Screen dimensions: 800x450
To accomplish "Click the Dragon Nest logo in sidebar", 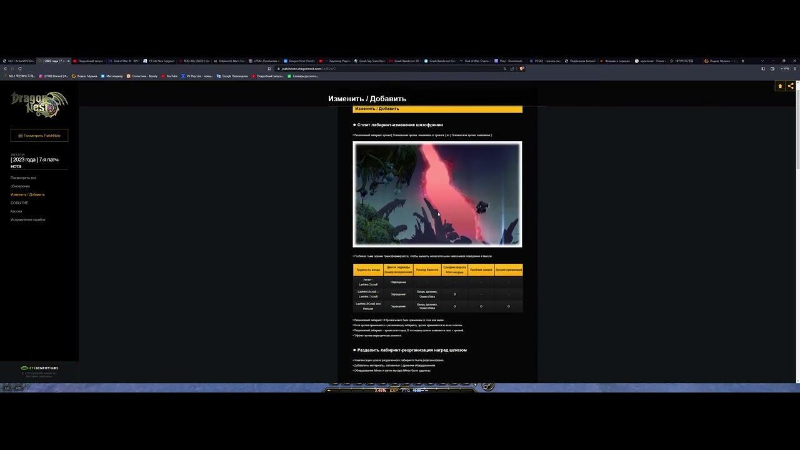I will [x=39, y=104].
